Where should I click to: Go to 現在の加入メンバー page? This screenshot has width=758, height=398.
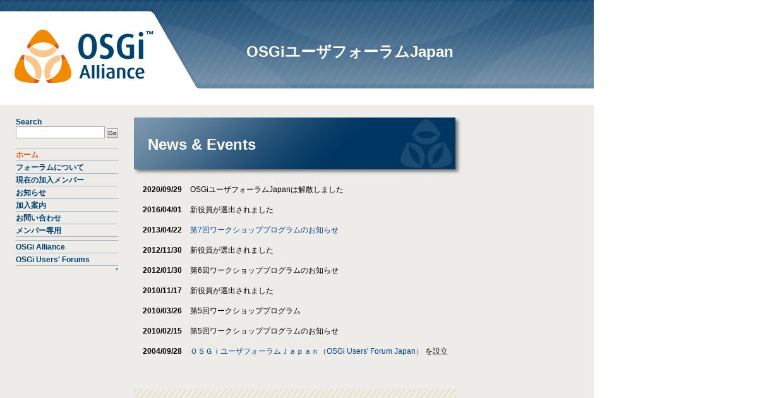click(x=50, y=180)
